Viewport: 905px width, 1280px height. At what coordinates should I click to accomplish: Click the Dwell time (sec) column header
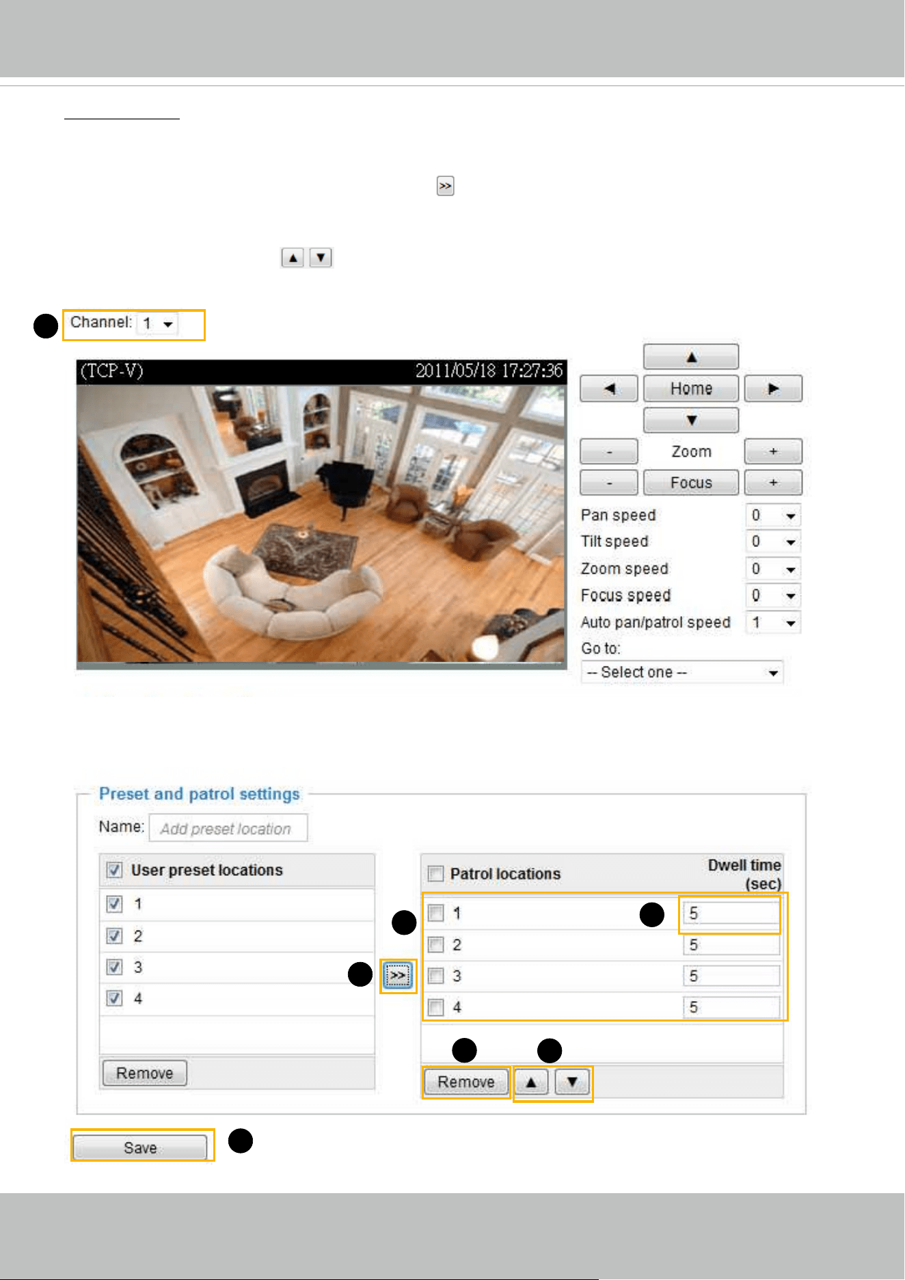pyautogui.click(x=744, y=875)
